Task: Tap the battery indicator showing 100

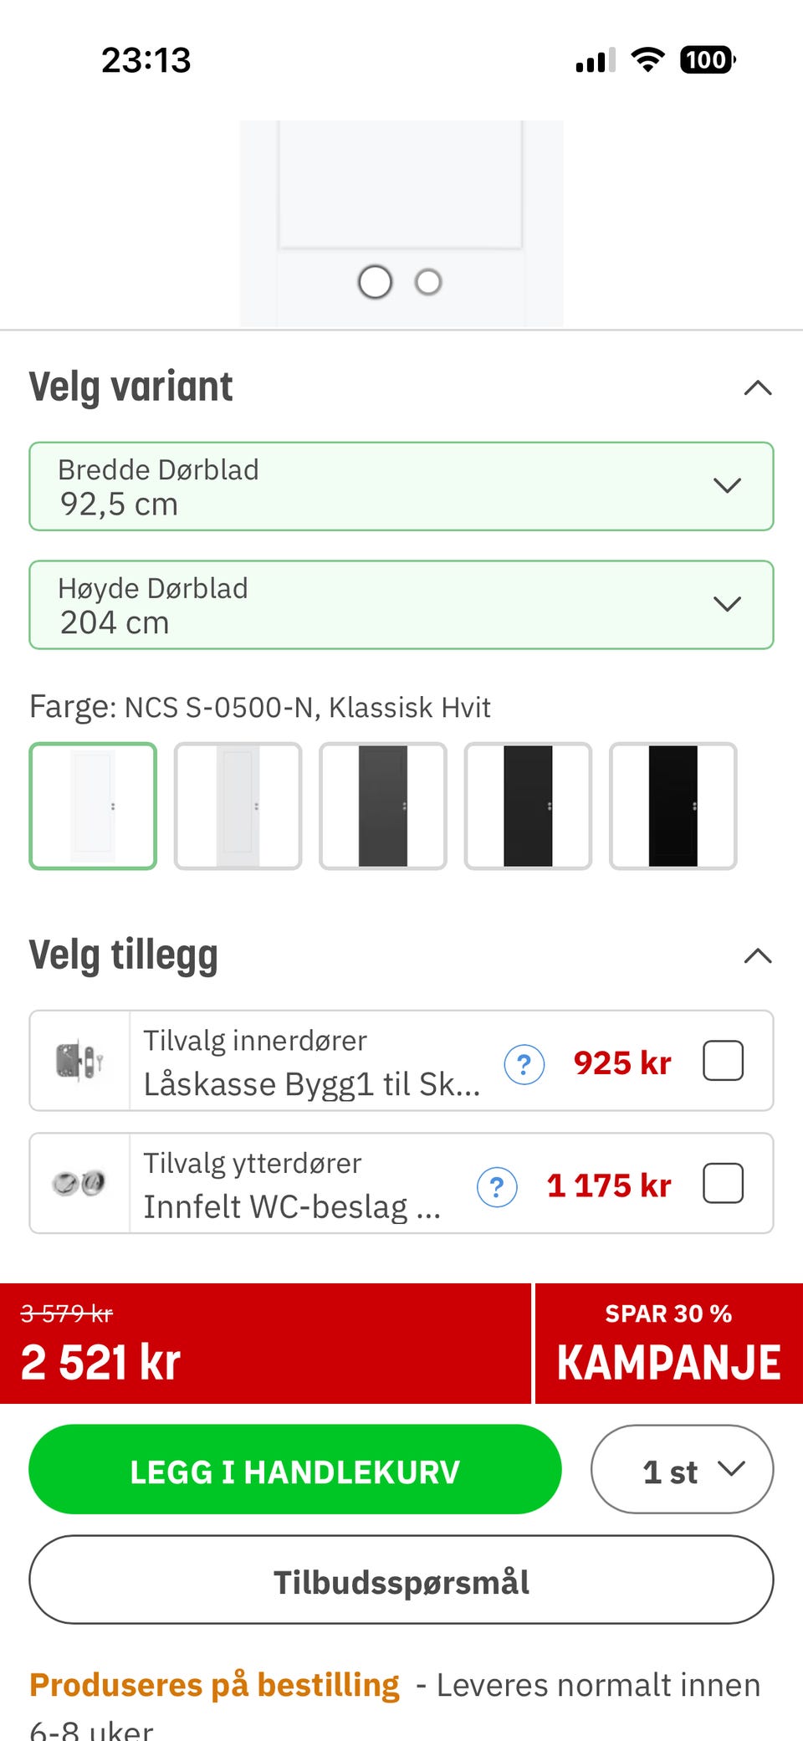Action: [x=707, y=59]
